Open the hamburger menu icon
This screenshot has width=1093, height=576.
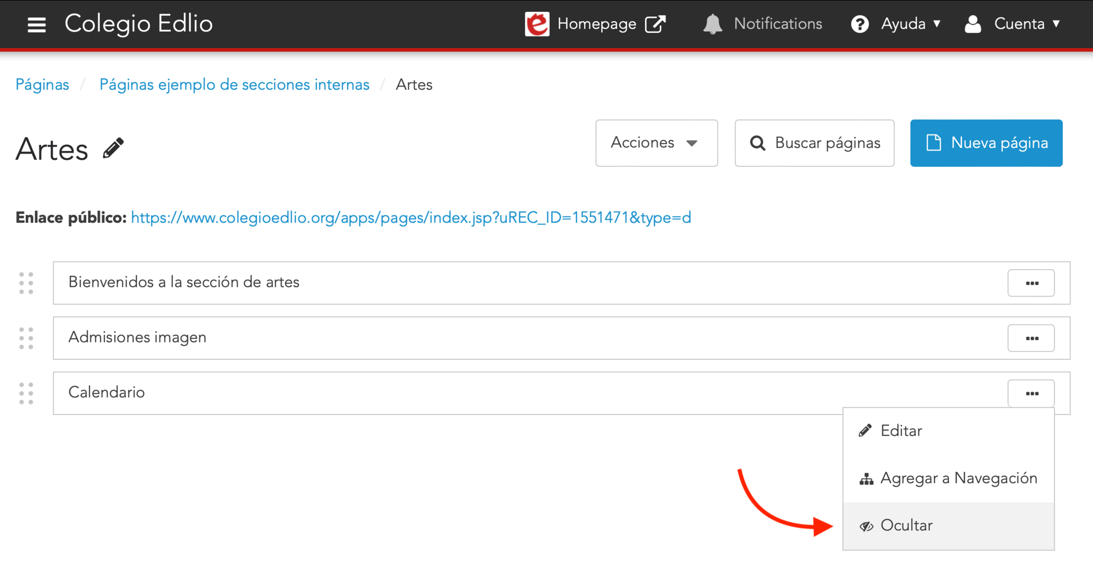tap(36, 24)
